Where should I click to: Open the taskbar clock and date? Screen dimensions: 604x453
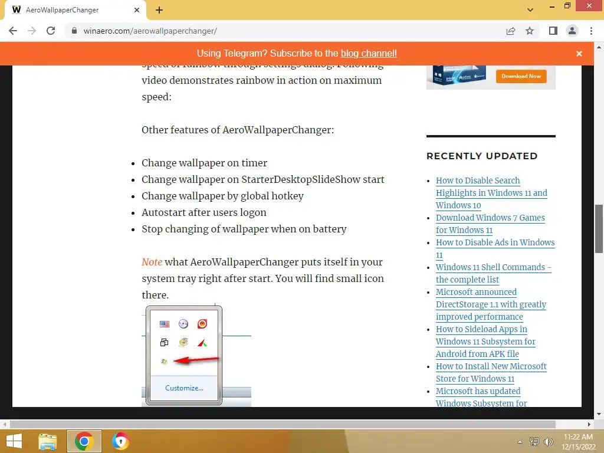(578, 442)
